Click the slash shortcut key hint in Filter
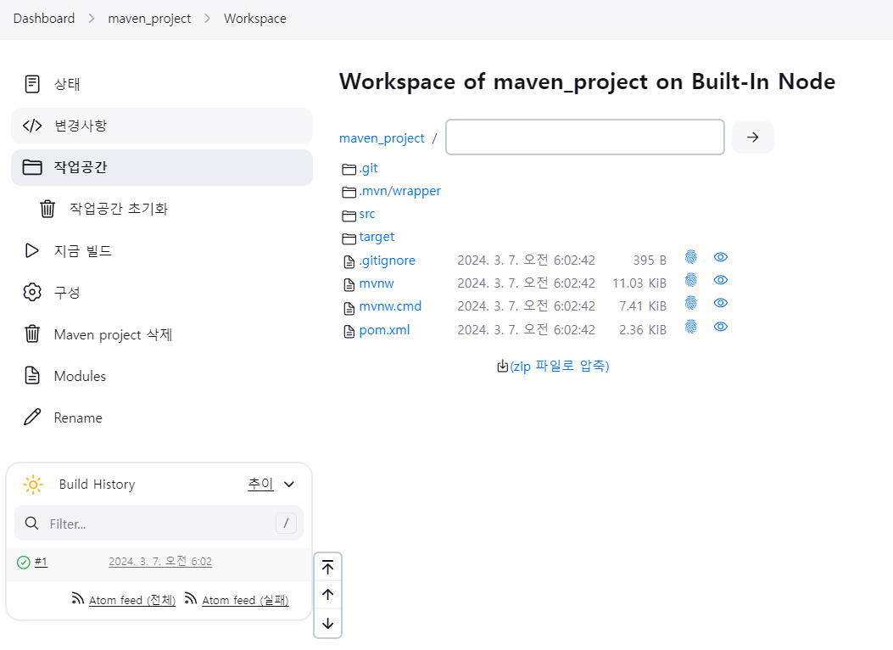The width and height of the screenshot is (893, 650). (x=286, y=523)
